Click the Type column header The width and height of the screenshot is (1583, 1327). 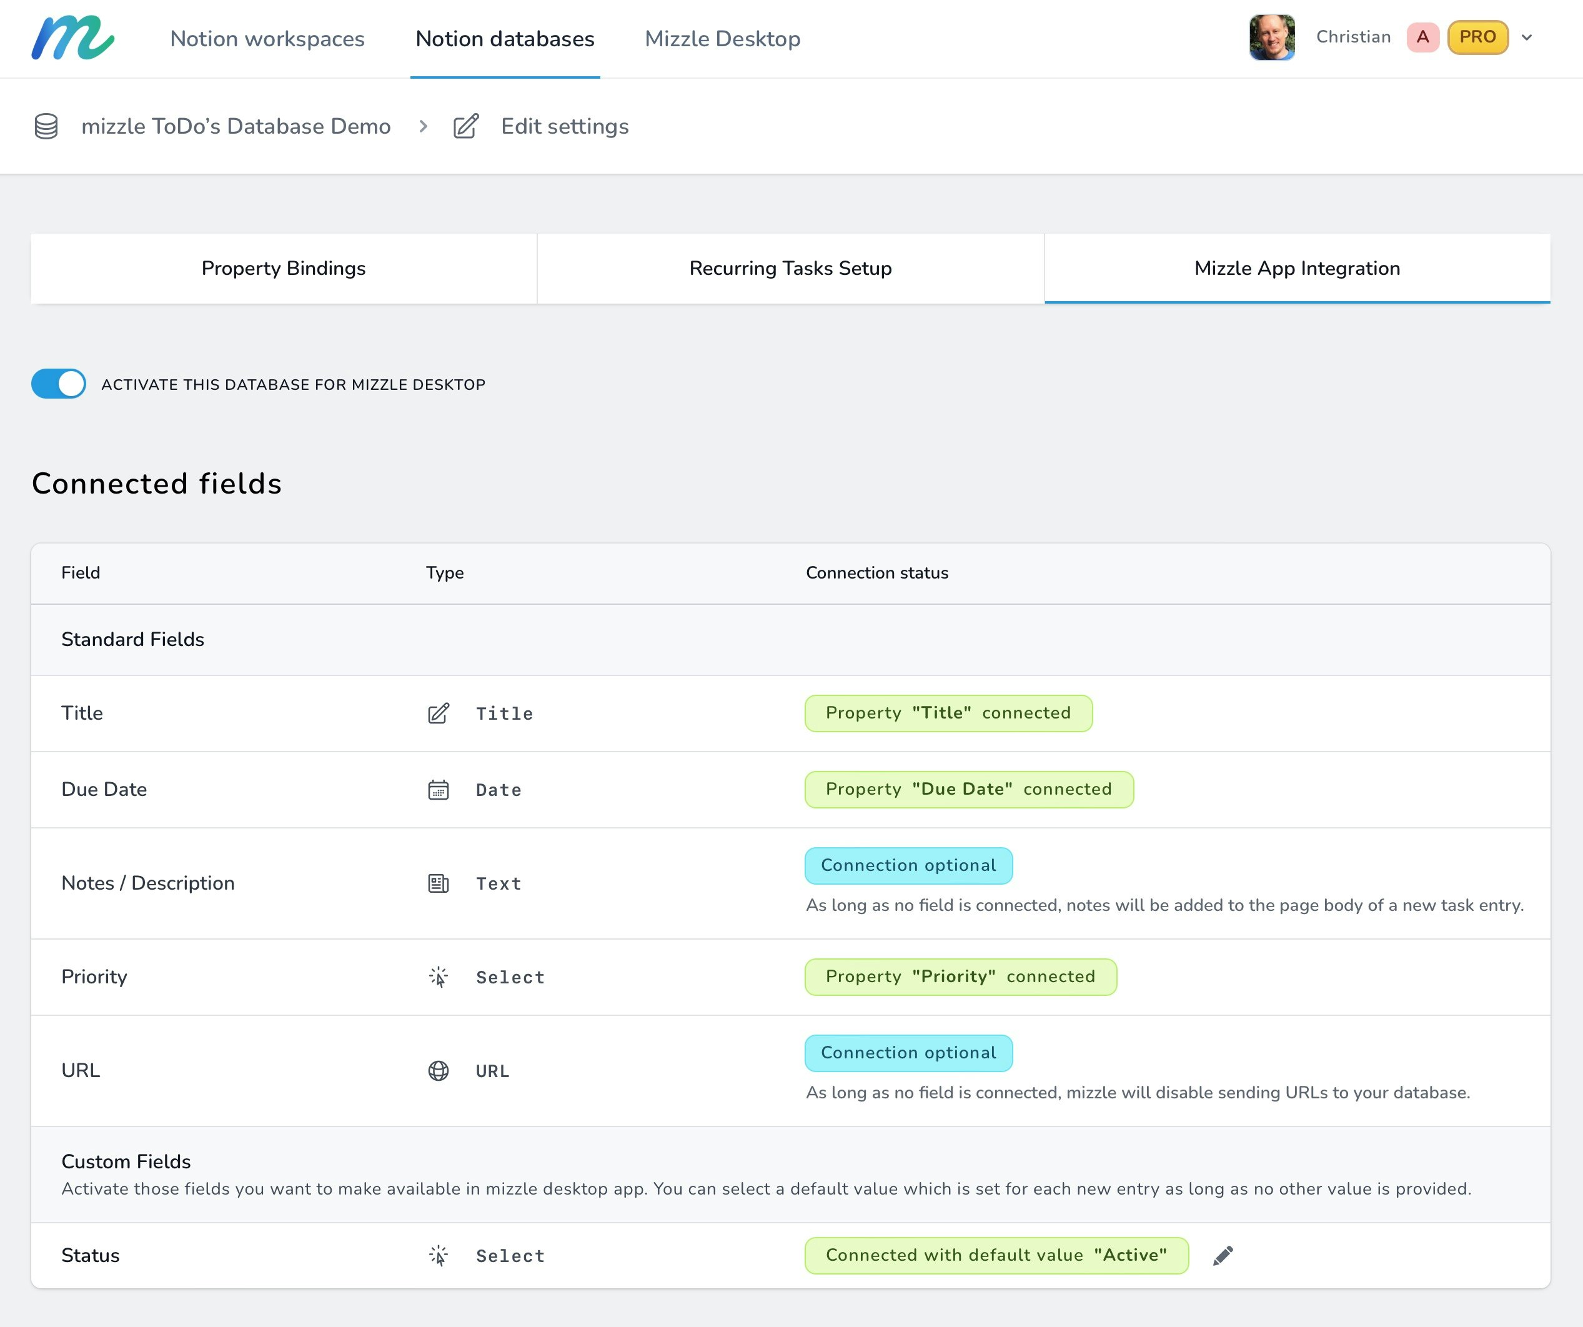445,573
